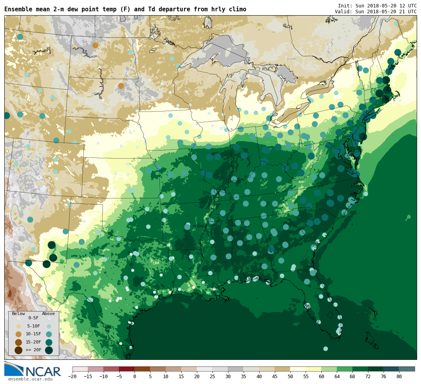Pick the brown swatch between 0 and 5

(143, 369)
